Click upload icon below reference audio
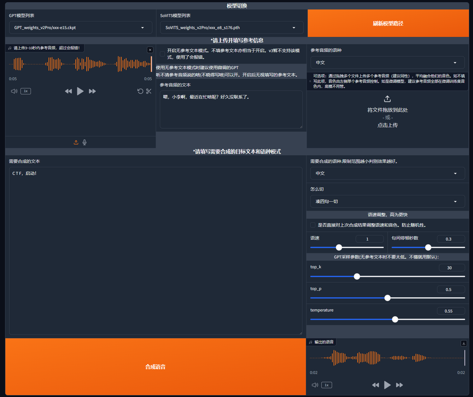The height and width of the screenshot is (397, 473). click(x=76, y=142)
